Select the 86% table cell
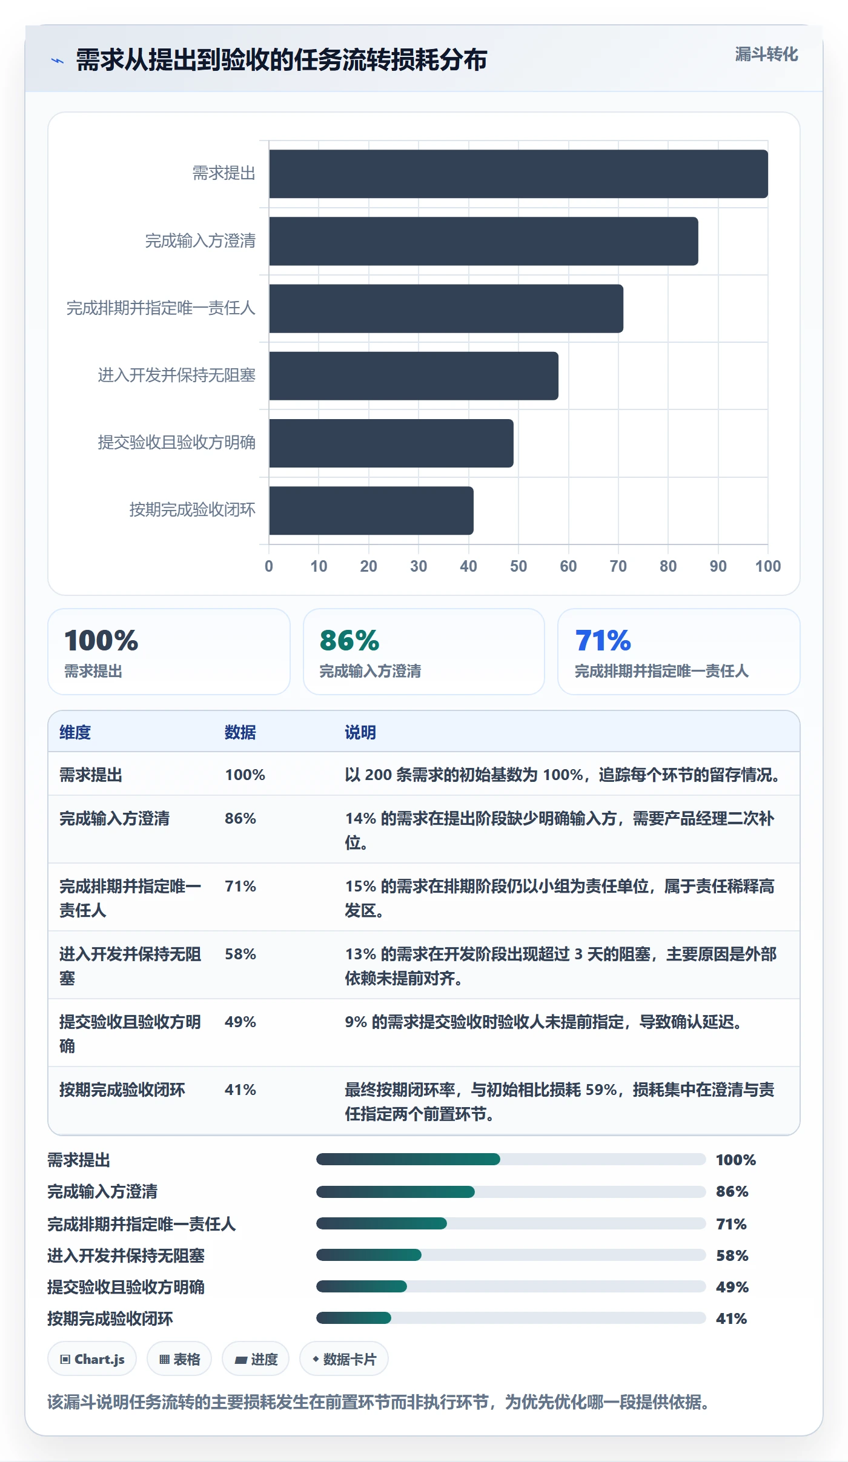Screen dimensions: 848x1462 point(240,818)
